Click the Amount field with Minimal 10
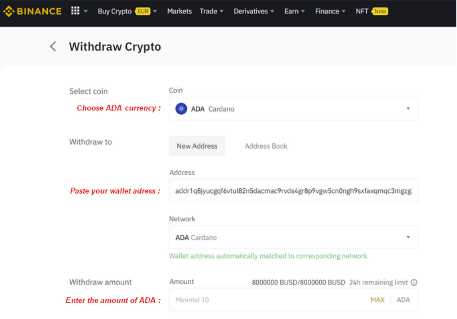Screen dimensions: 457x319 tap(293, 300)
